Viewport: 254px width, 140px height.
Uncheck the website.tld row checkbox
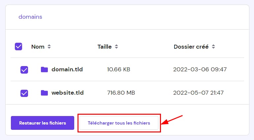24,93
